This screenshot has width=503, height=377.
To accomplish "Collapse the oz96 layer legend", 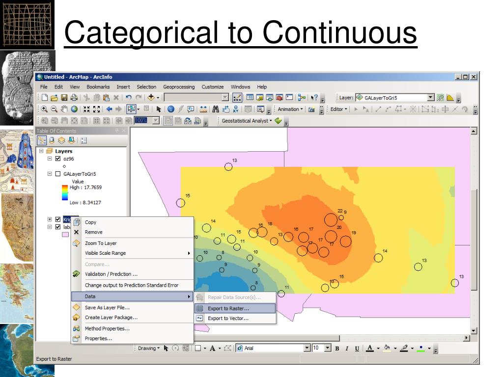I will [x=50, y=159].
